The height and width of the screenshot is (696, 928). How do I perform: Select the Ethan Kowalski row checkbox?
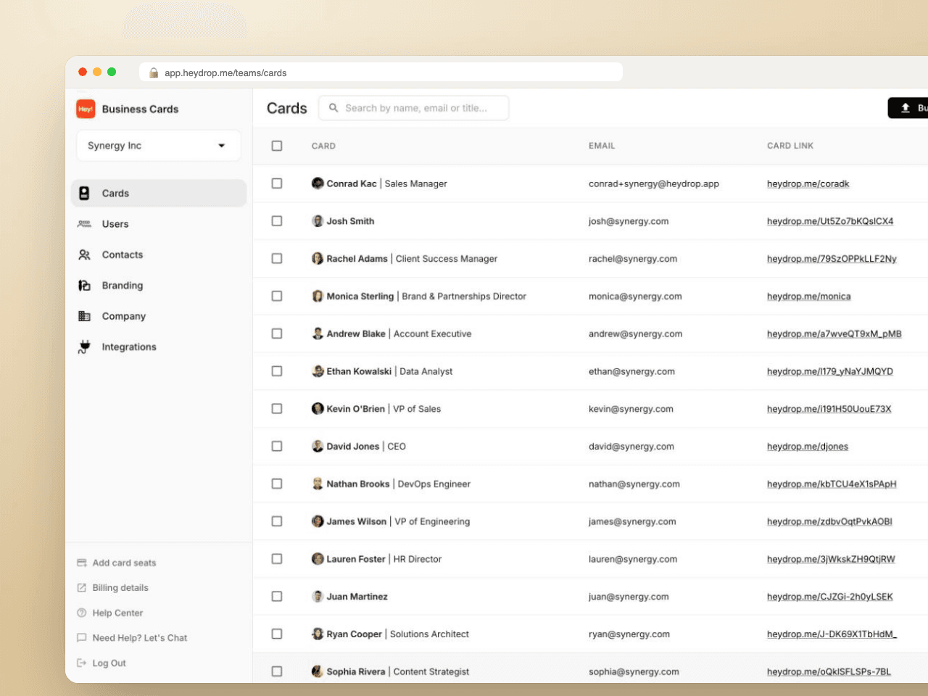tap(277, 371)
